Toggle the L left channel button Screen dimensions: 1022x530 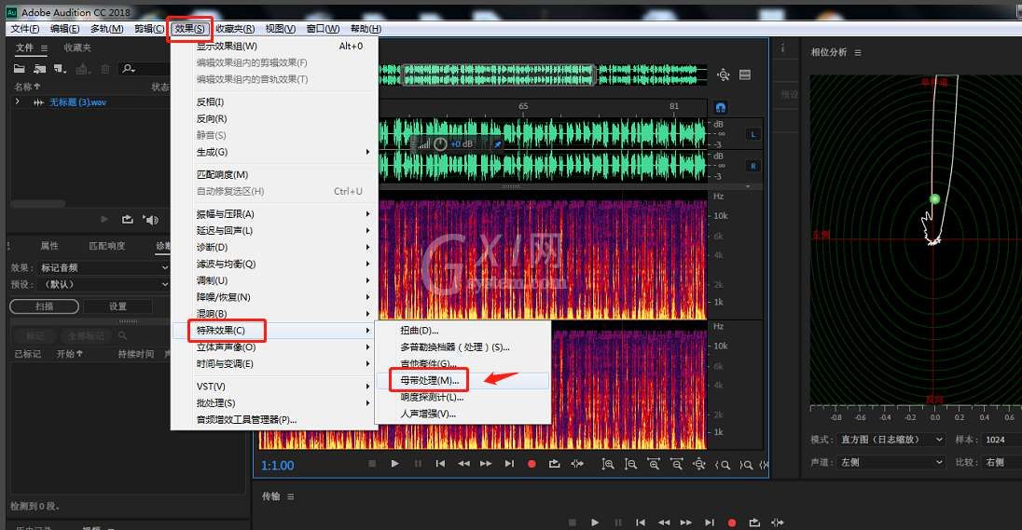(753, 135)
